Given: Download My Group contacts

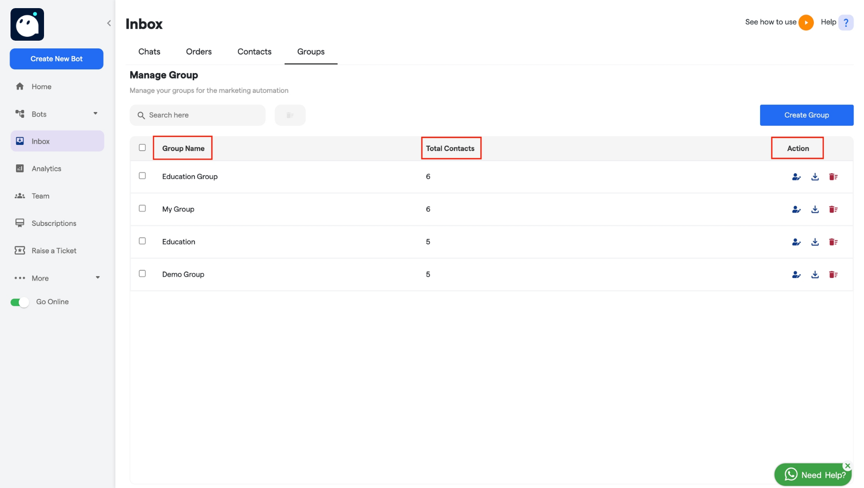Looking at the screenshot, I should [815, 210].
